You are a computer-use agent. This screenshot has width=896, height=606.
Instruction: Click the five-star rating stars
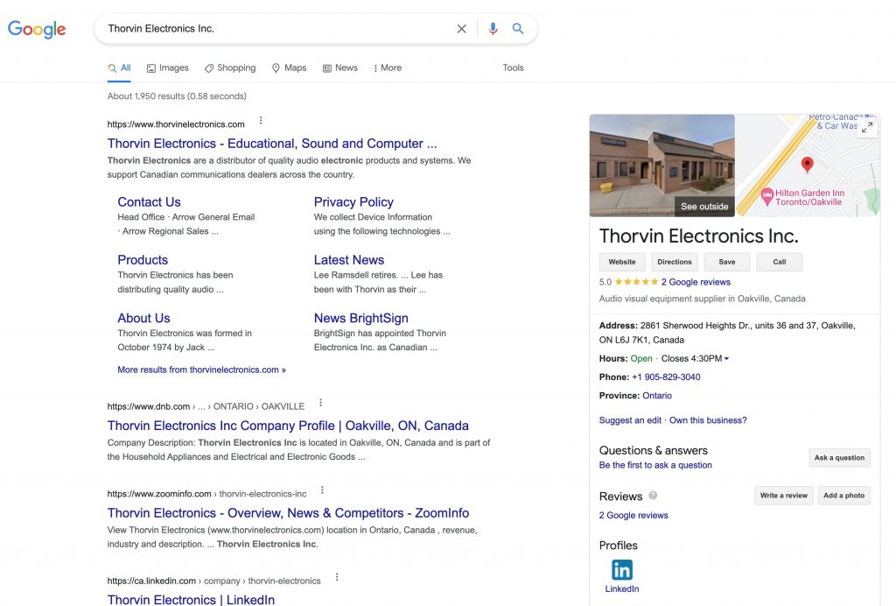pyautogui.click(x=636, y=282)
